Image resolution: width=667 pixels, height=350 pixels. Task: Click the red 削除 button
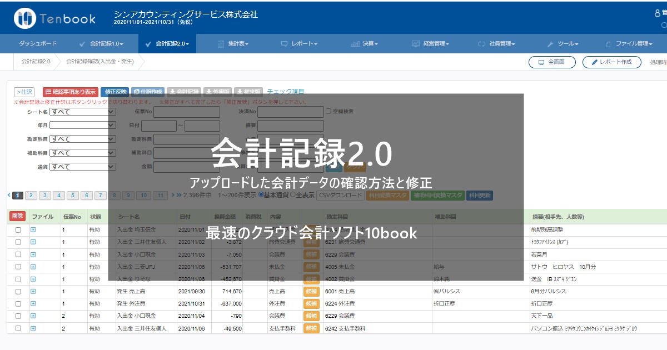18,216
